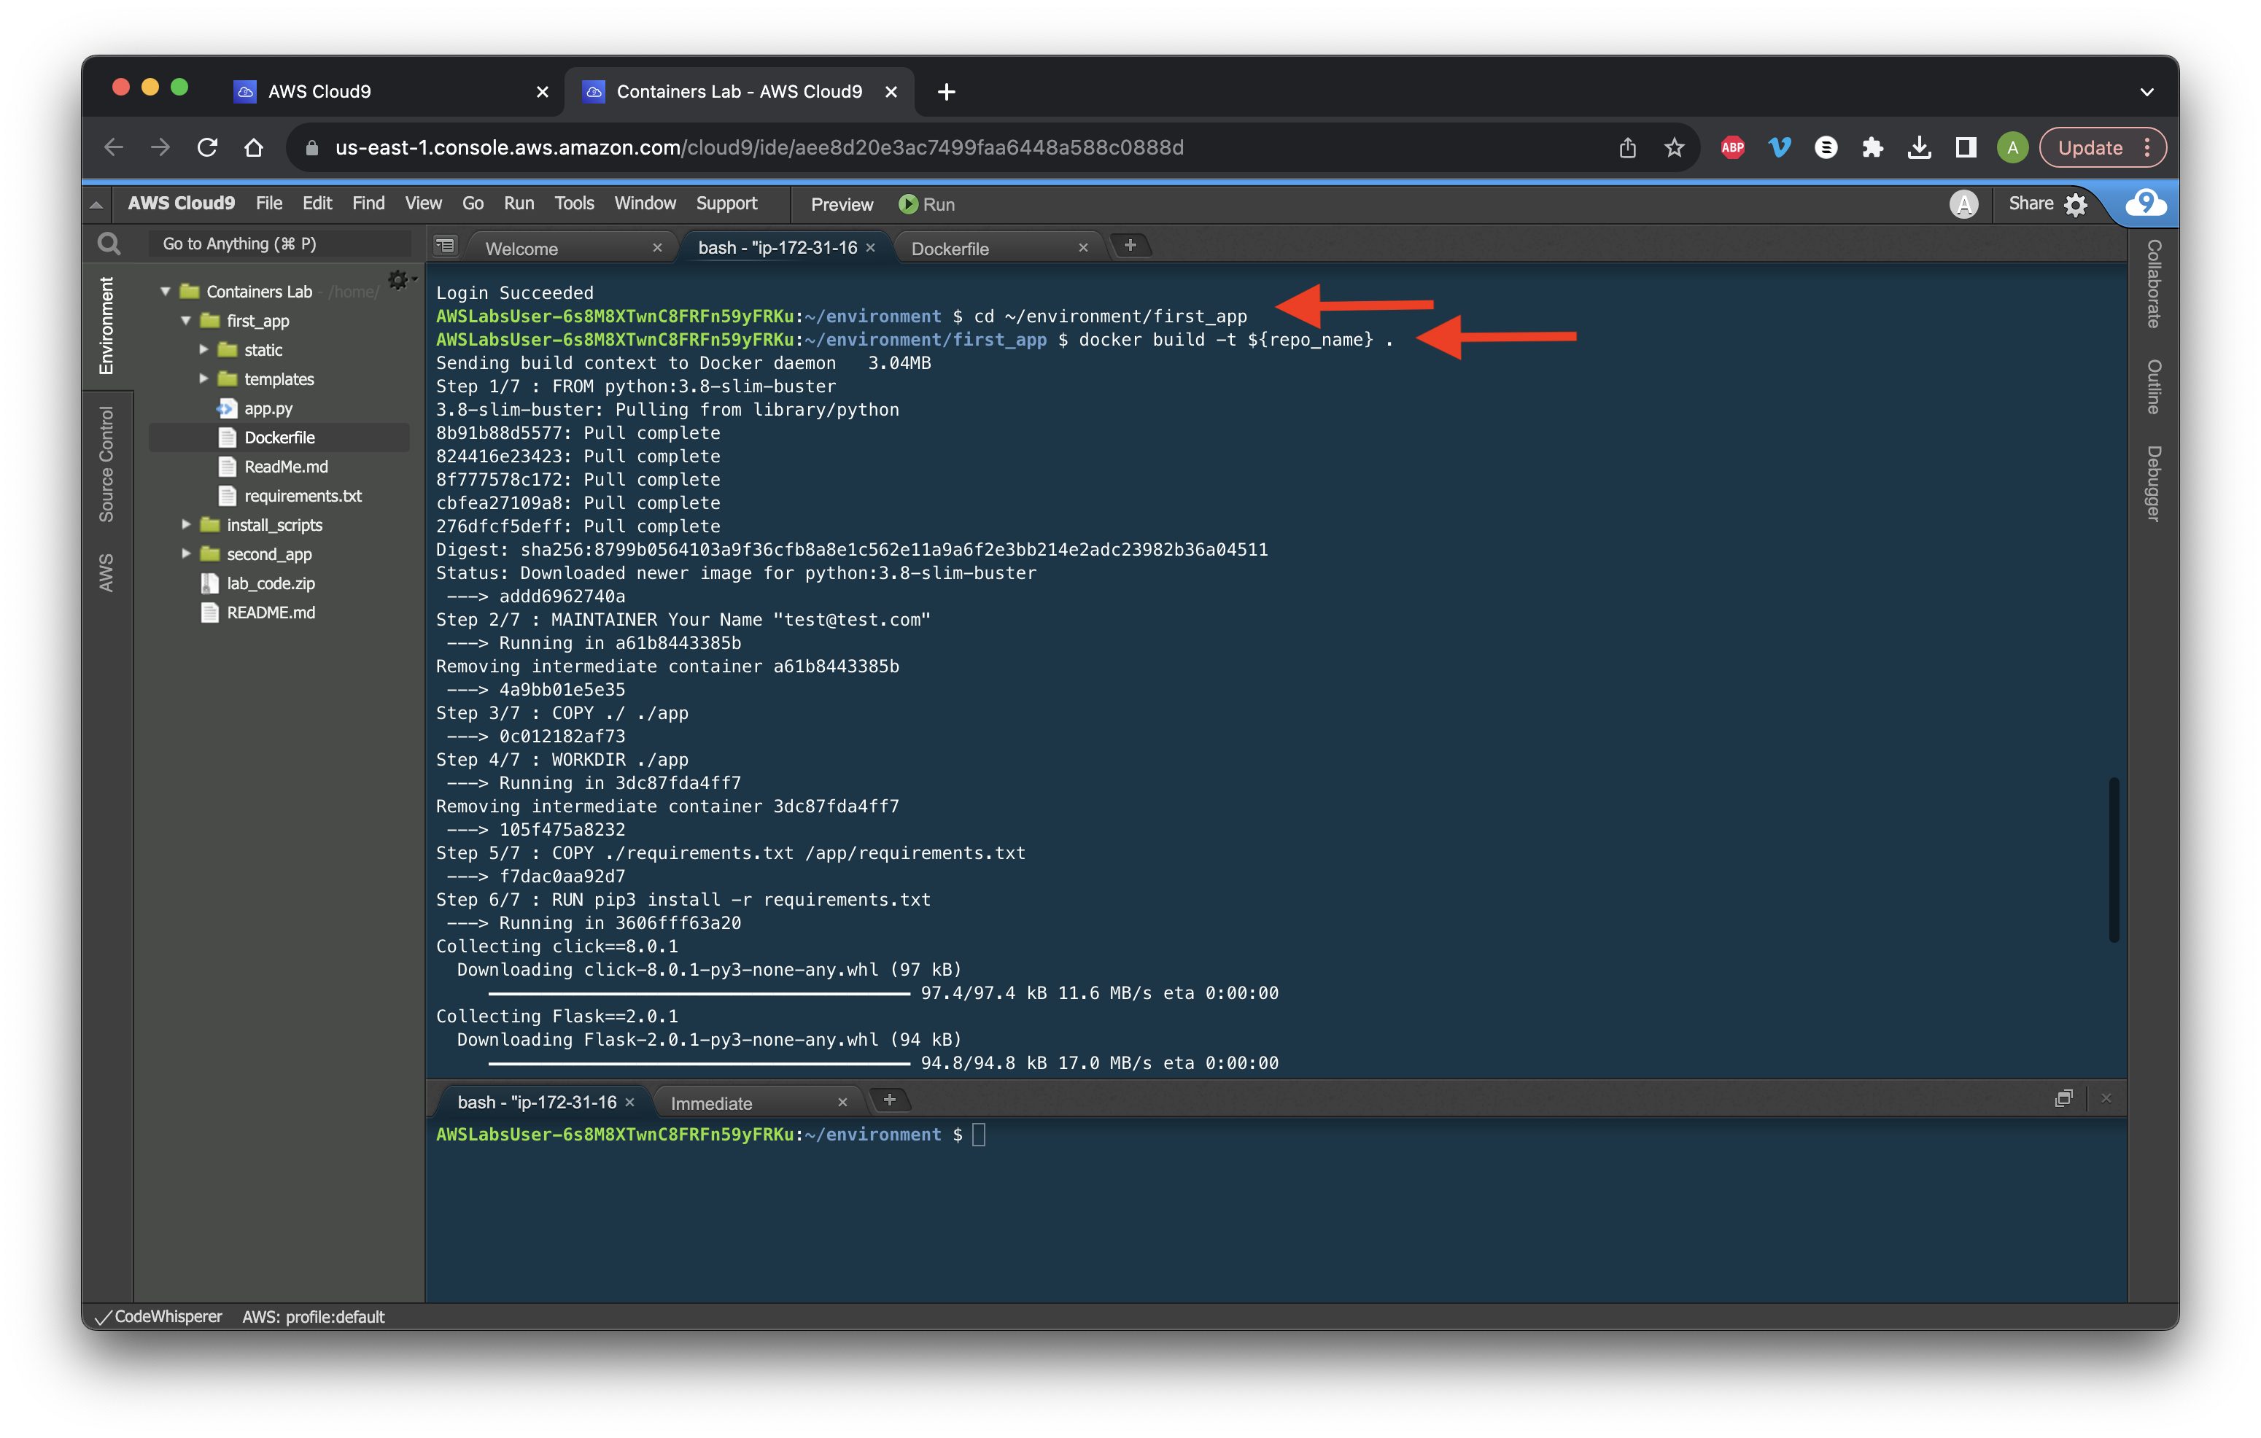Open the Edit menu
The image size is (2261, 1438).
click(317, 203)
